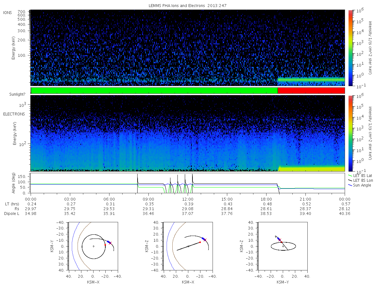Image resolution: width=383 pixels, height=287 pixels.
Task: Click the blue Sun Angle legend entry
Action: pos(359,185)
